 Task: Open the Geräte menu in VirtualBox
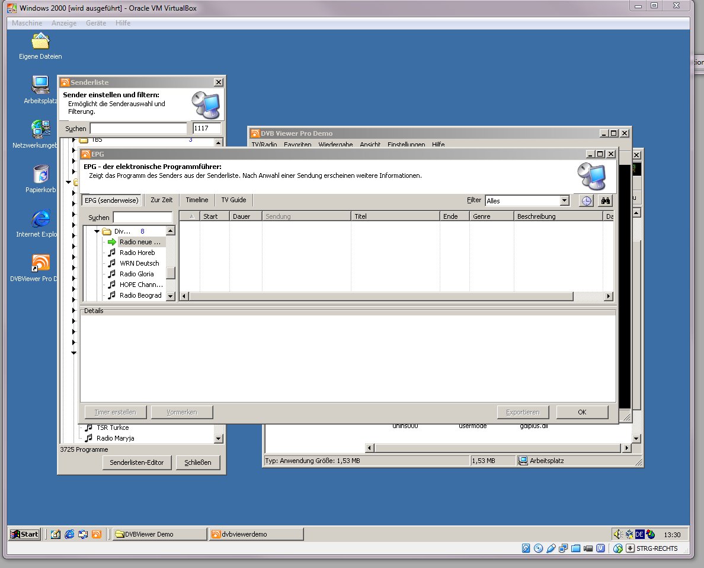tap(96, 23)
